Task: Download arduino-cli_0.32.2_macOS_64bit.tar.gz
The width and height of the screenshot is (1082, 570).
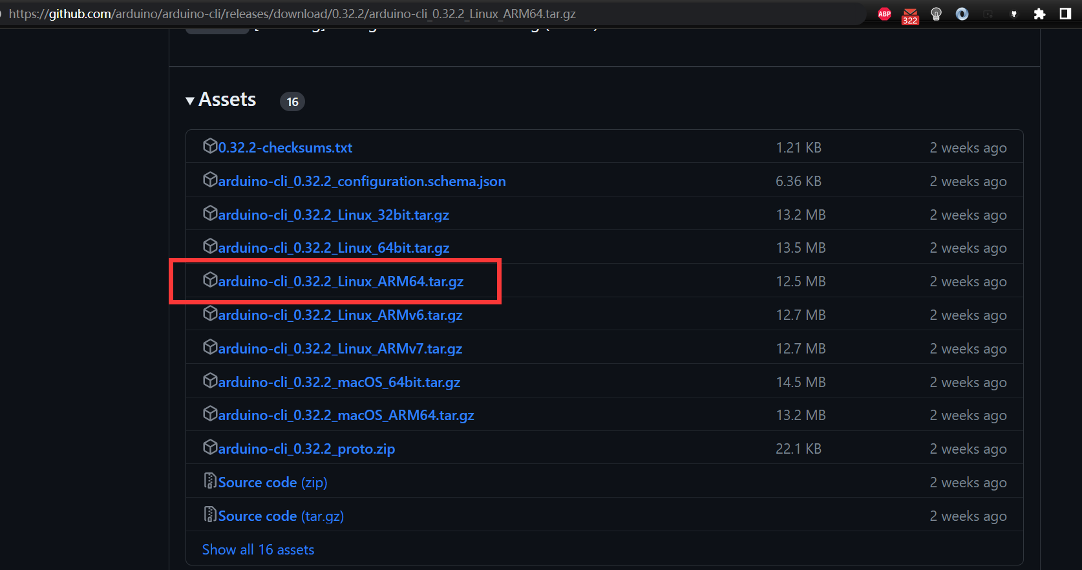Action: click(x=339, y=383)
